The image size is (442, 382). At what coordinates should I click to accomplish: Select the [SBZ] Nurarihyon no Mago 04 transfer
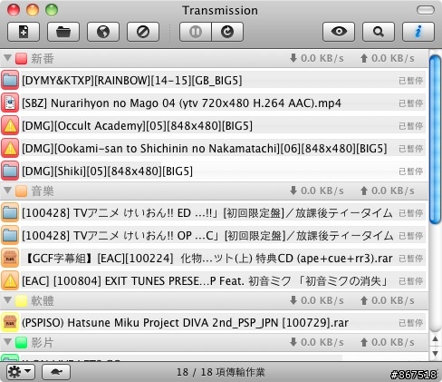(x=213, y=103)
